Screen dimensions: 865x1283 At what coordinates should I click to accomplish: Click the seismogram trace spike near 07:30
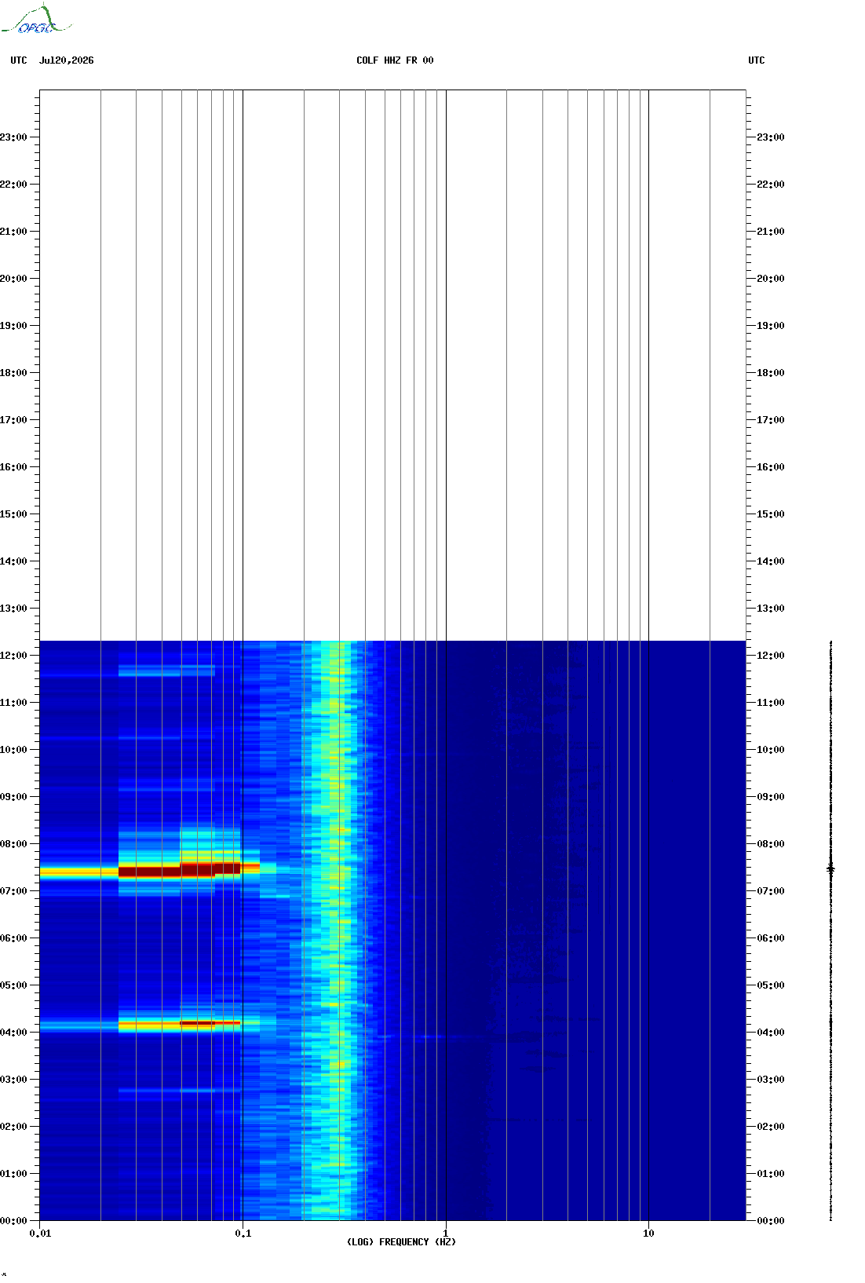830,868
